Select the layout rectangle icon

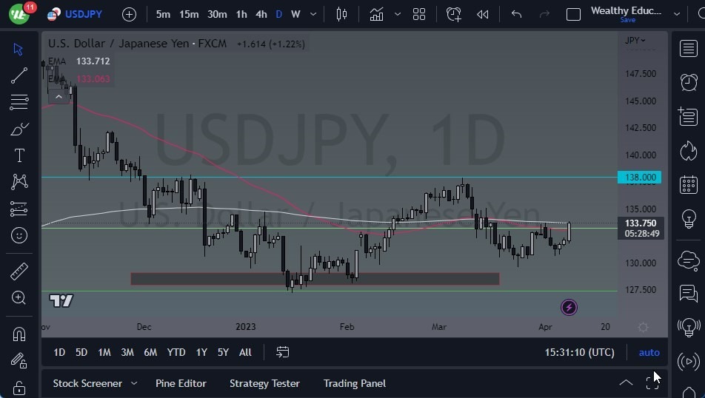[x=573, y=15]
